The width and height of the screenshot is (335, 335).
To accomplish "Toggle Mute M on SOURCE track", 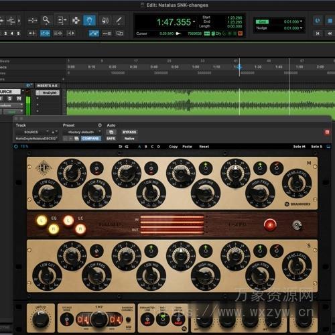I will pos(19,98).
